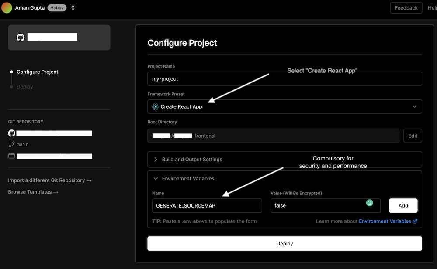Select the Configure Project step
The height and width of the screenshot is (269, 437).
(x=37, y=72)
